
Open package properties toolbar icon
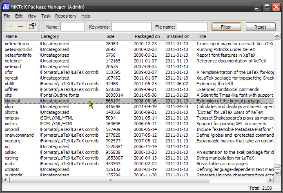pos(32,27)
